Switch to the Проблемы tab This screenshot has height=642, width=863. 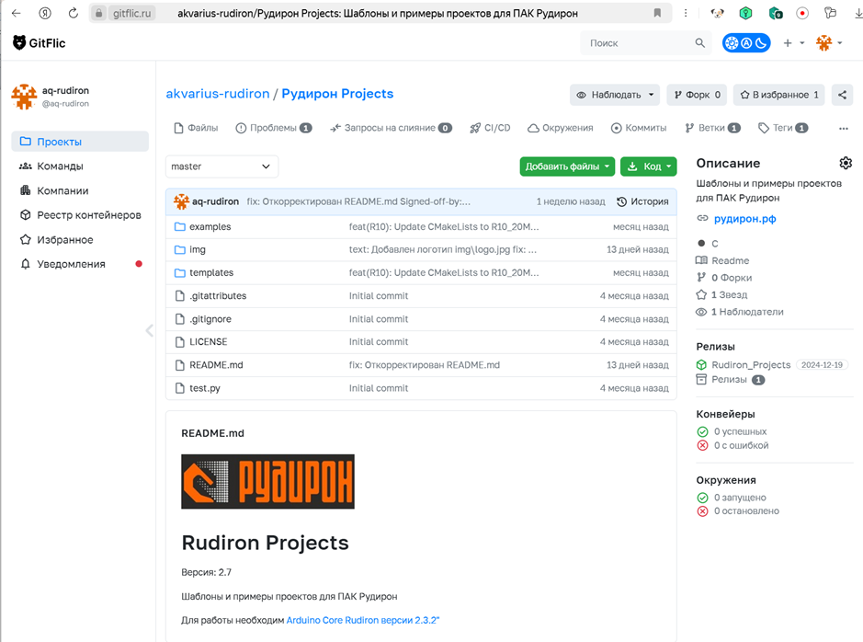274,128
